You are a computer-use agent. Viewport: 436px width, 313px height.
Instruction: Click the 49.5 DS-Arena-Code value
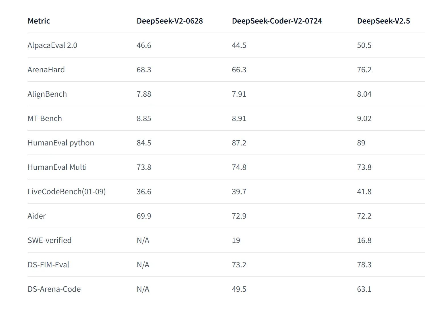(x=239, y=289)
